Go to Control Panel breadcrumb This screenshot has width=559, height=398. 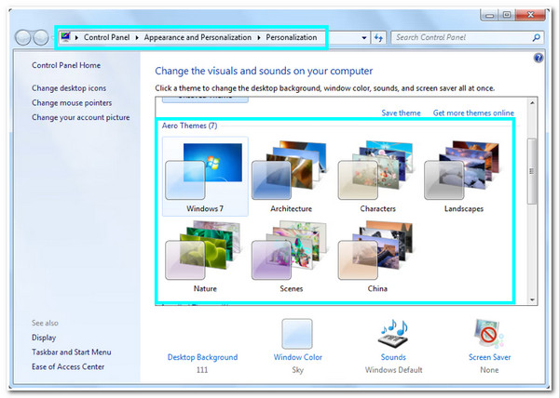click(106, 37)
